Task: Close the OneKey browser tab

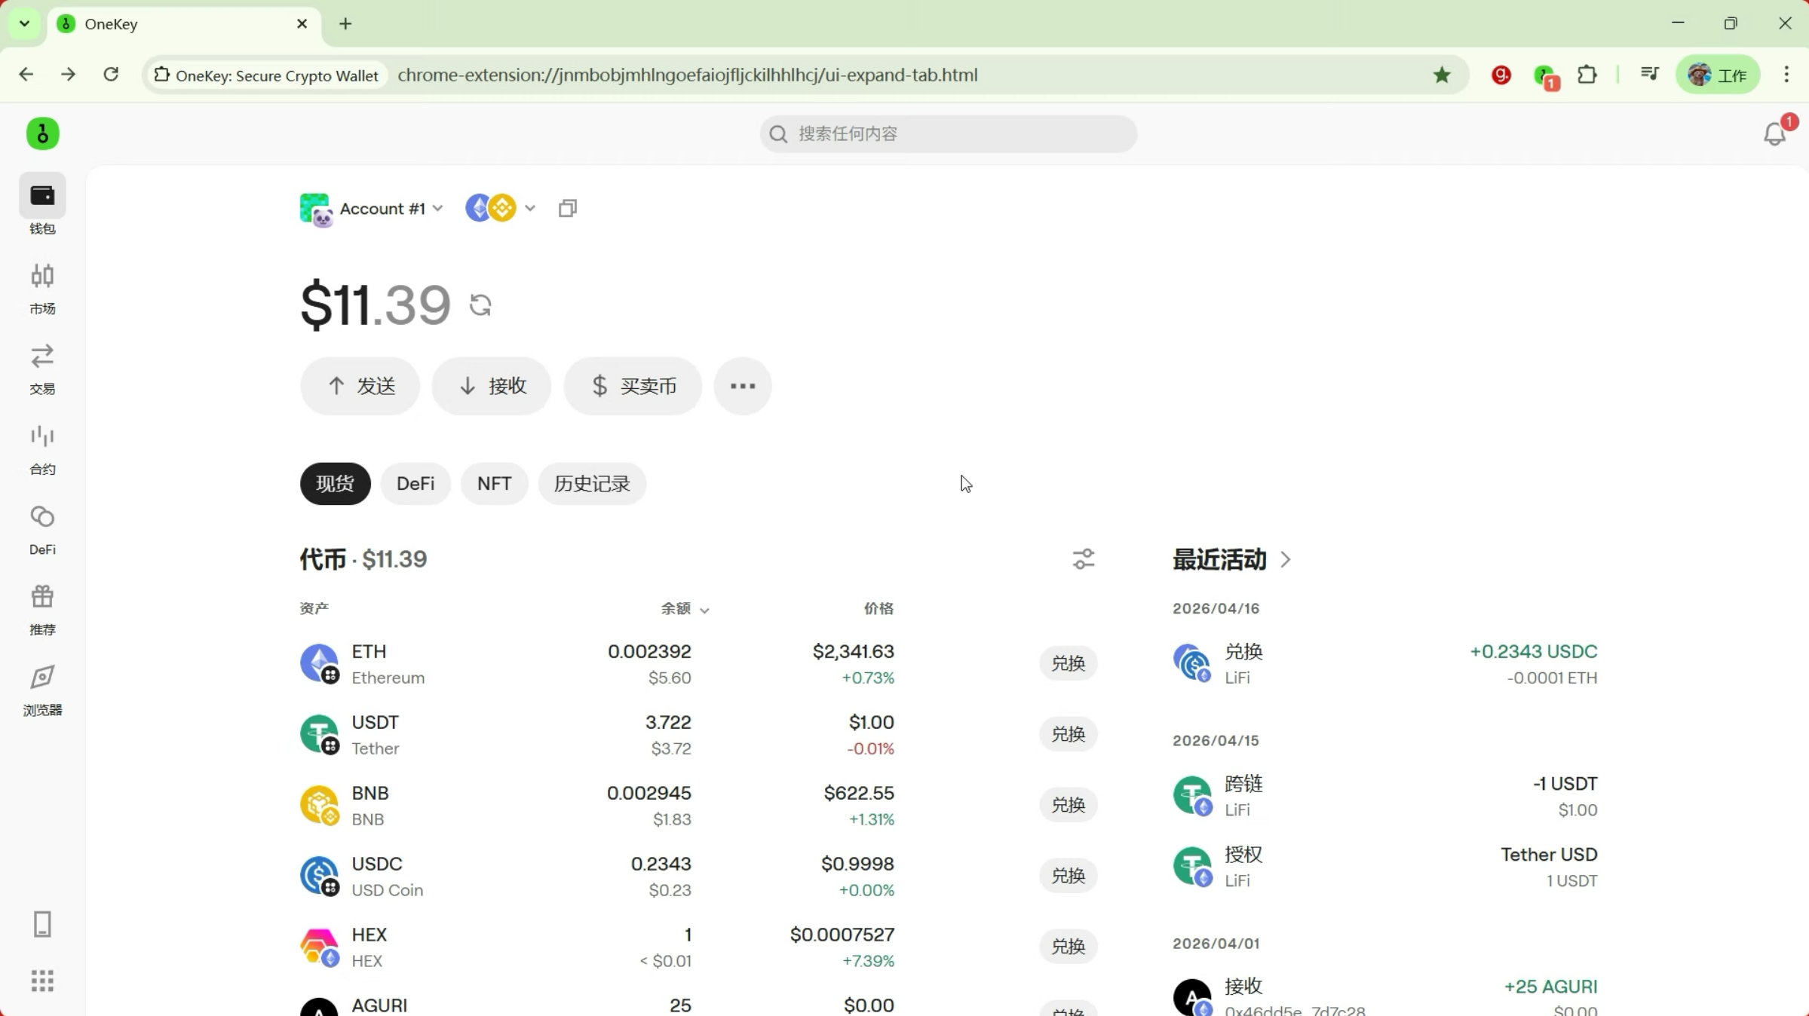Action: tap(302, 24)
